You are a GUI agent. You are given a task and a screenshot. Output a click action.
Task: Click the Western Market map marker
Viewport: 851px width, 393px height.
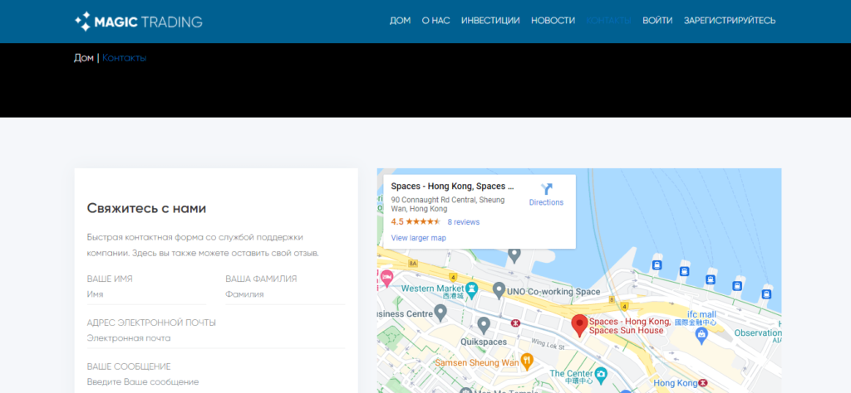472,289
